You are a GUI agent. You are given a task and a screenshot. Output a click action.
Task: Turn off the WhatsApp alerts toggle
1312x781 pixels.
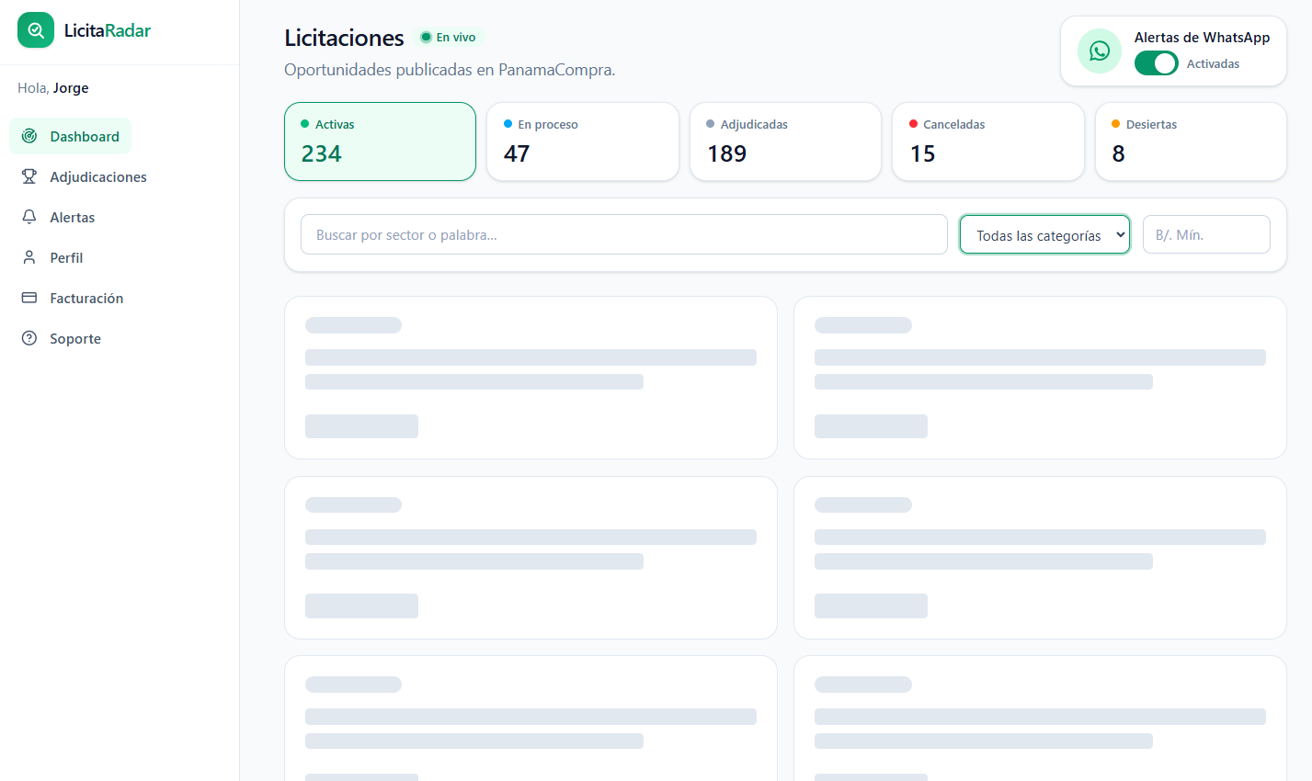point(1156,63)
